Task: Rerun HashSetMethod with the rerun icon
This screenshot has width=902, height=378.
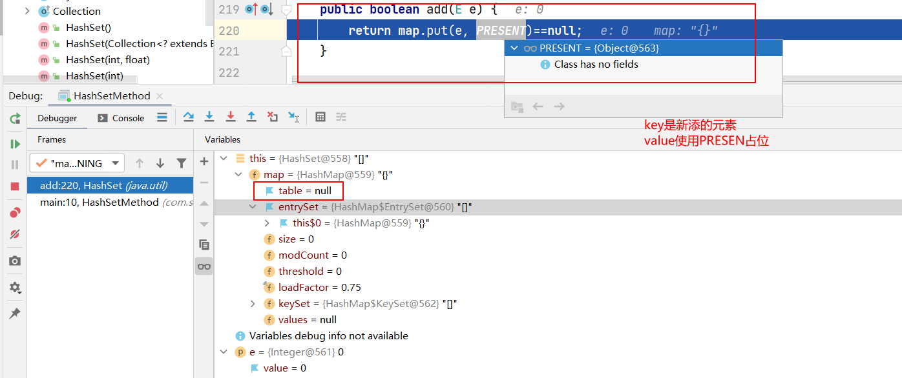Action: point(15,119)
